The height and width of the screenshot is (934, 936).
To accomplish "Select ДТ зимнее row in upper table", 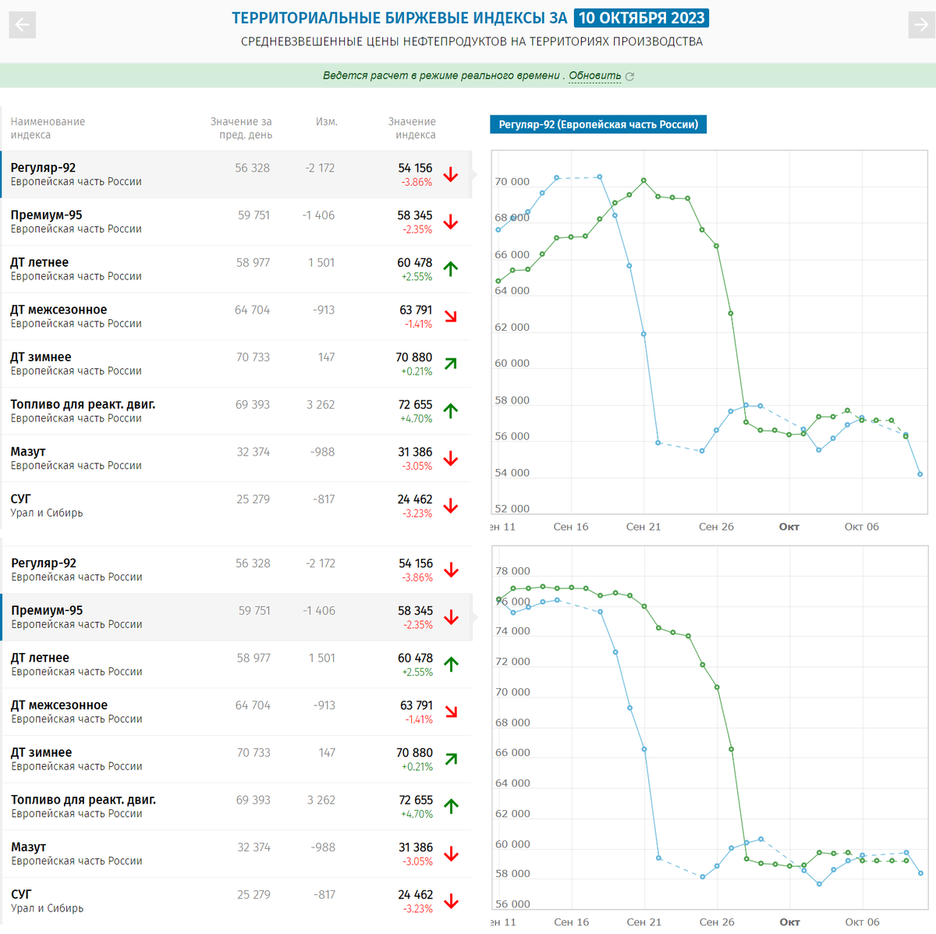I will 236,364.
